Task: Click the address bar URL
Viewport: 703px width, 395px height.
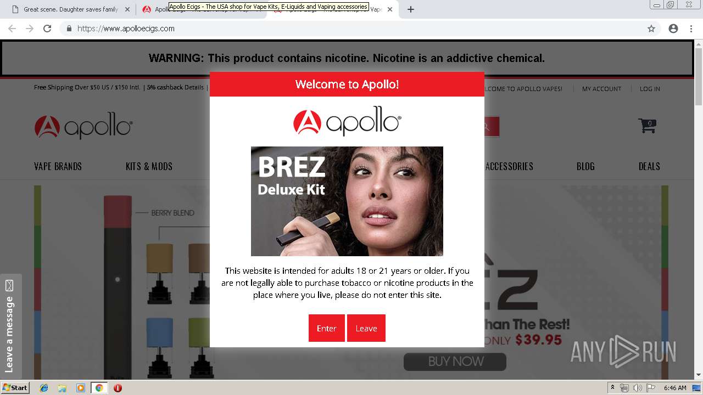Action: point(126,29)
